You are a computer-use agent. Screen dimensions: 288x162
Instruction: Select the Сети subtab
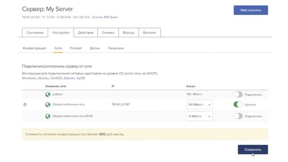[58, 48]
